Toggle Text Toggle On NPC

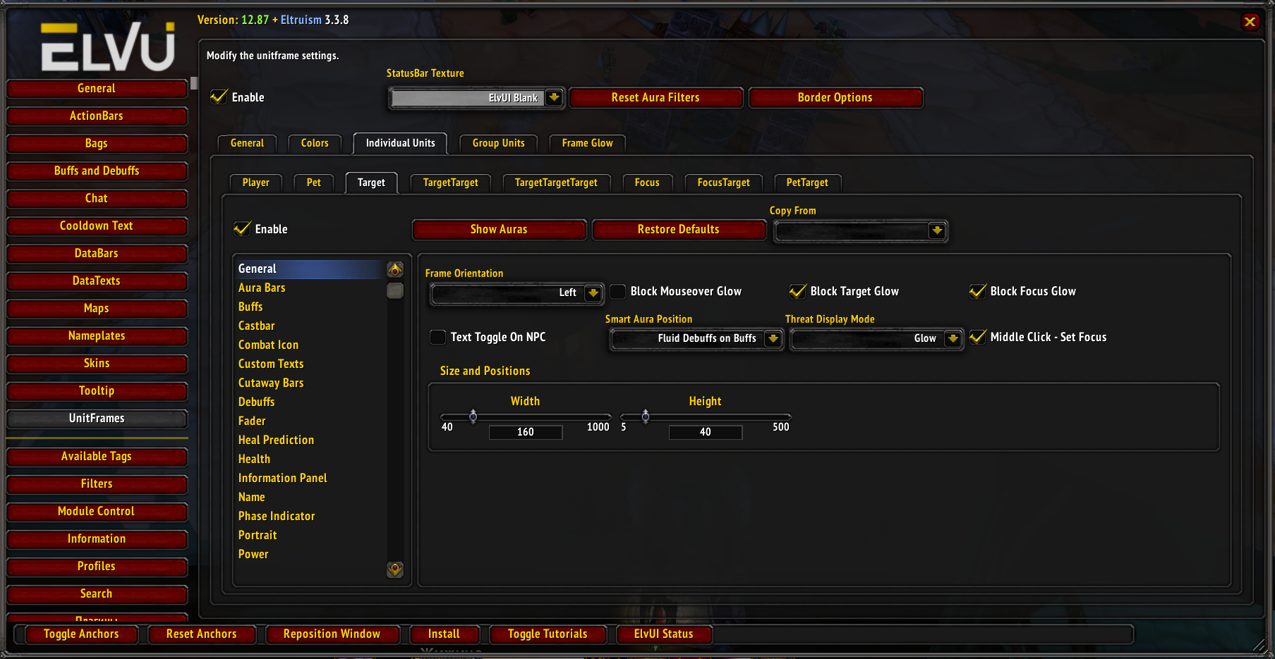point(437,337)
